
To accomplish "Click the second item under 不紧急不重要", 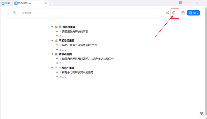I will (x=63, y=77).
